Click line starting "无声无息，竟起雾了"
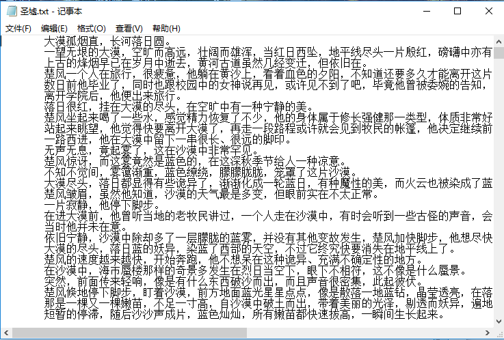 tap(152, 150)
